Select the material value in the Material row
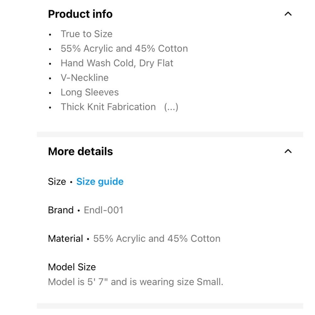Image resolution: width=315 pixels, height=315 pixels. [157, 238]
